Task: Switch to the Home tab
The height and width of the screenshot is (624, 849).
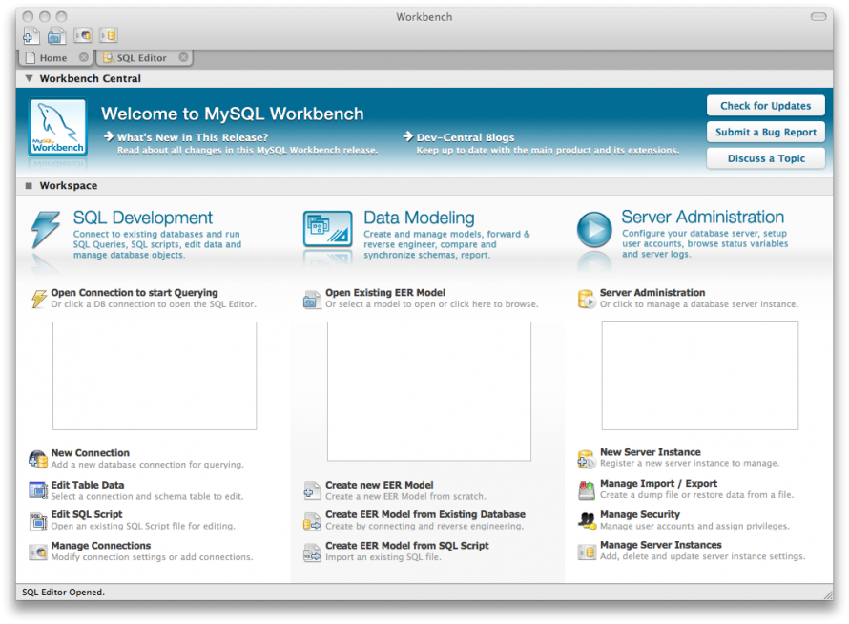Action: click(52, 57)
